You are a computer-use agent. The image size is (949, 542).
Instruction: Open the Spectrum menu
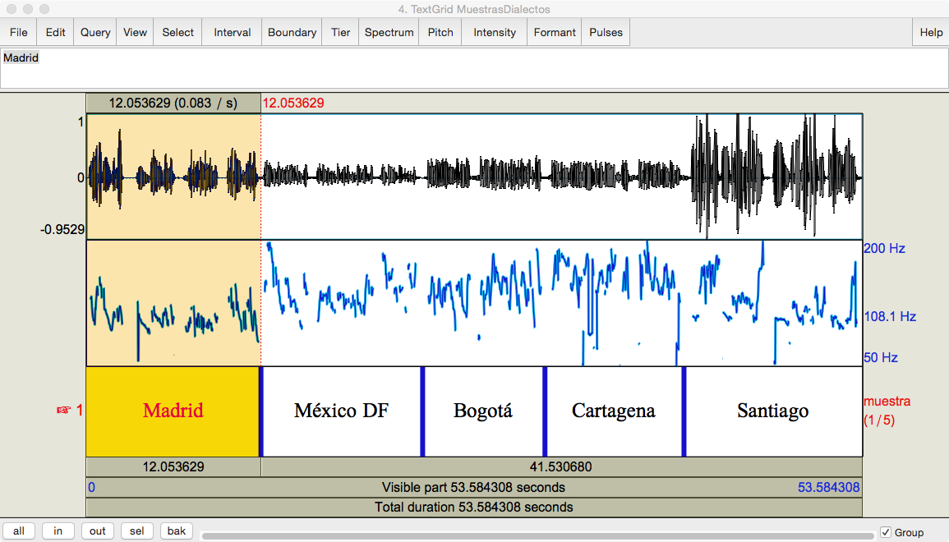click(389, 32)
